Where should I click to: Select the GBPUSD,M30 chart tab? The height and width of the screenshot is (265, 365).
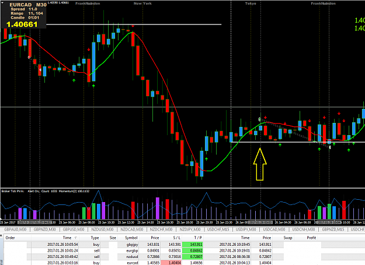pyautogui.click(x=74, y=229)
